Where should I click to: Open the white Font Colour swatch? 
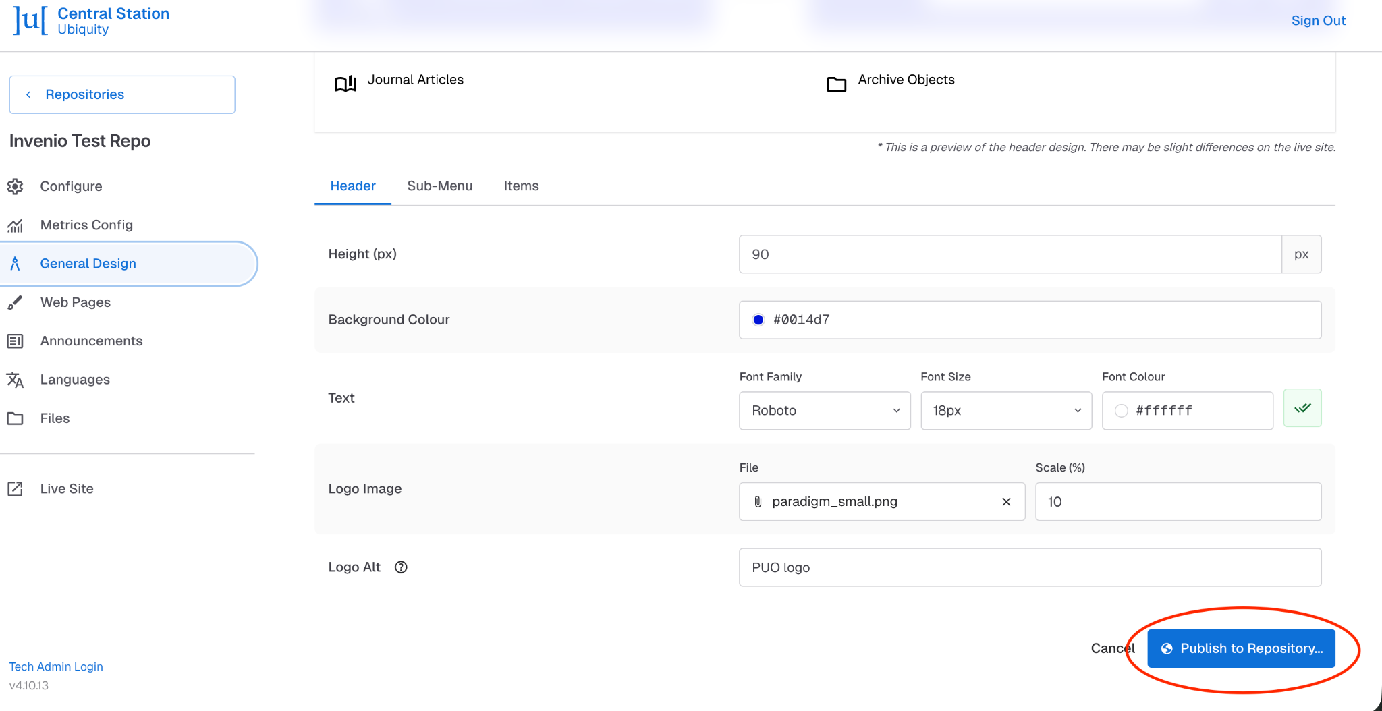1121,411
